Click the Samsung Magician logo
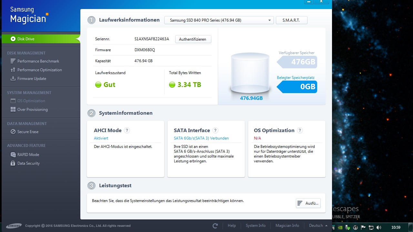 (29, 15)
